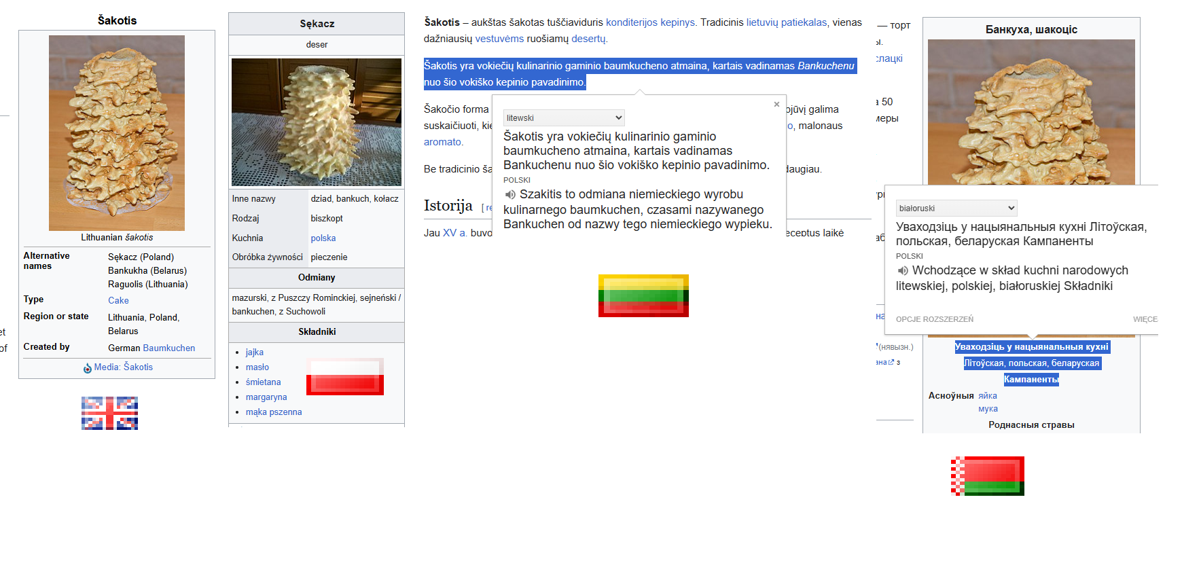The width and height of the screenshot is (1182, 580).
Task: Follow the XV a. link
Action: [x=455, y=233]
